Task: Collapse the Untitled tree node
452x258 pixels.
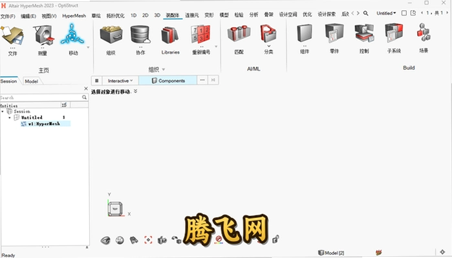Action: [x=10, y=118]
